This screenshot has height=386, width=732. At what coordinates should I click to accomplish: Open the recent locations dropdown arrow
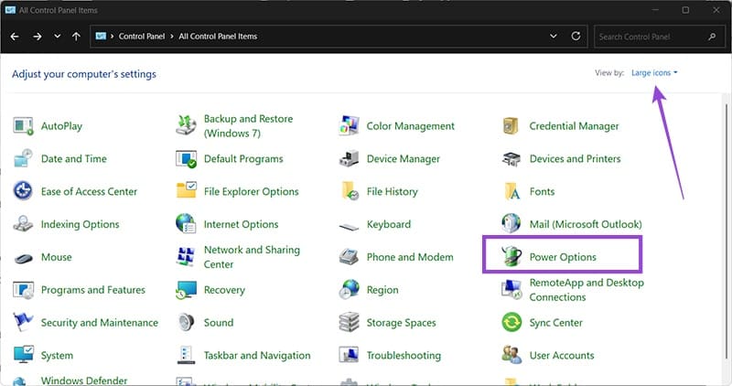coord(57,36)
